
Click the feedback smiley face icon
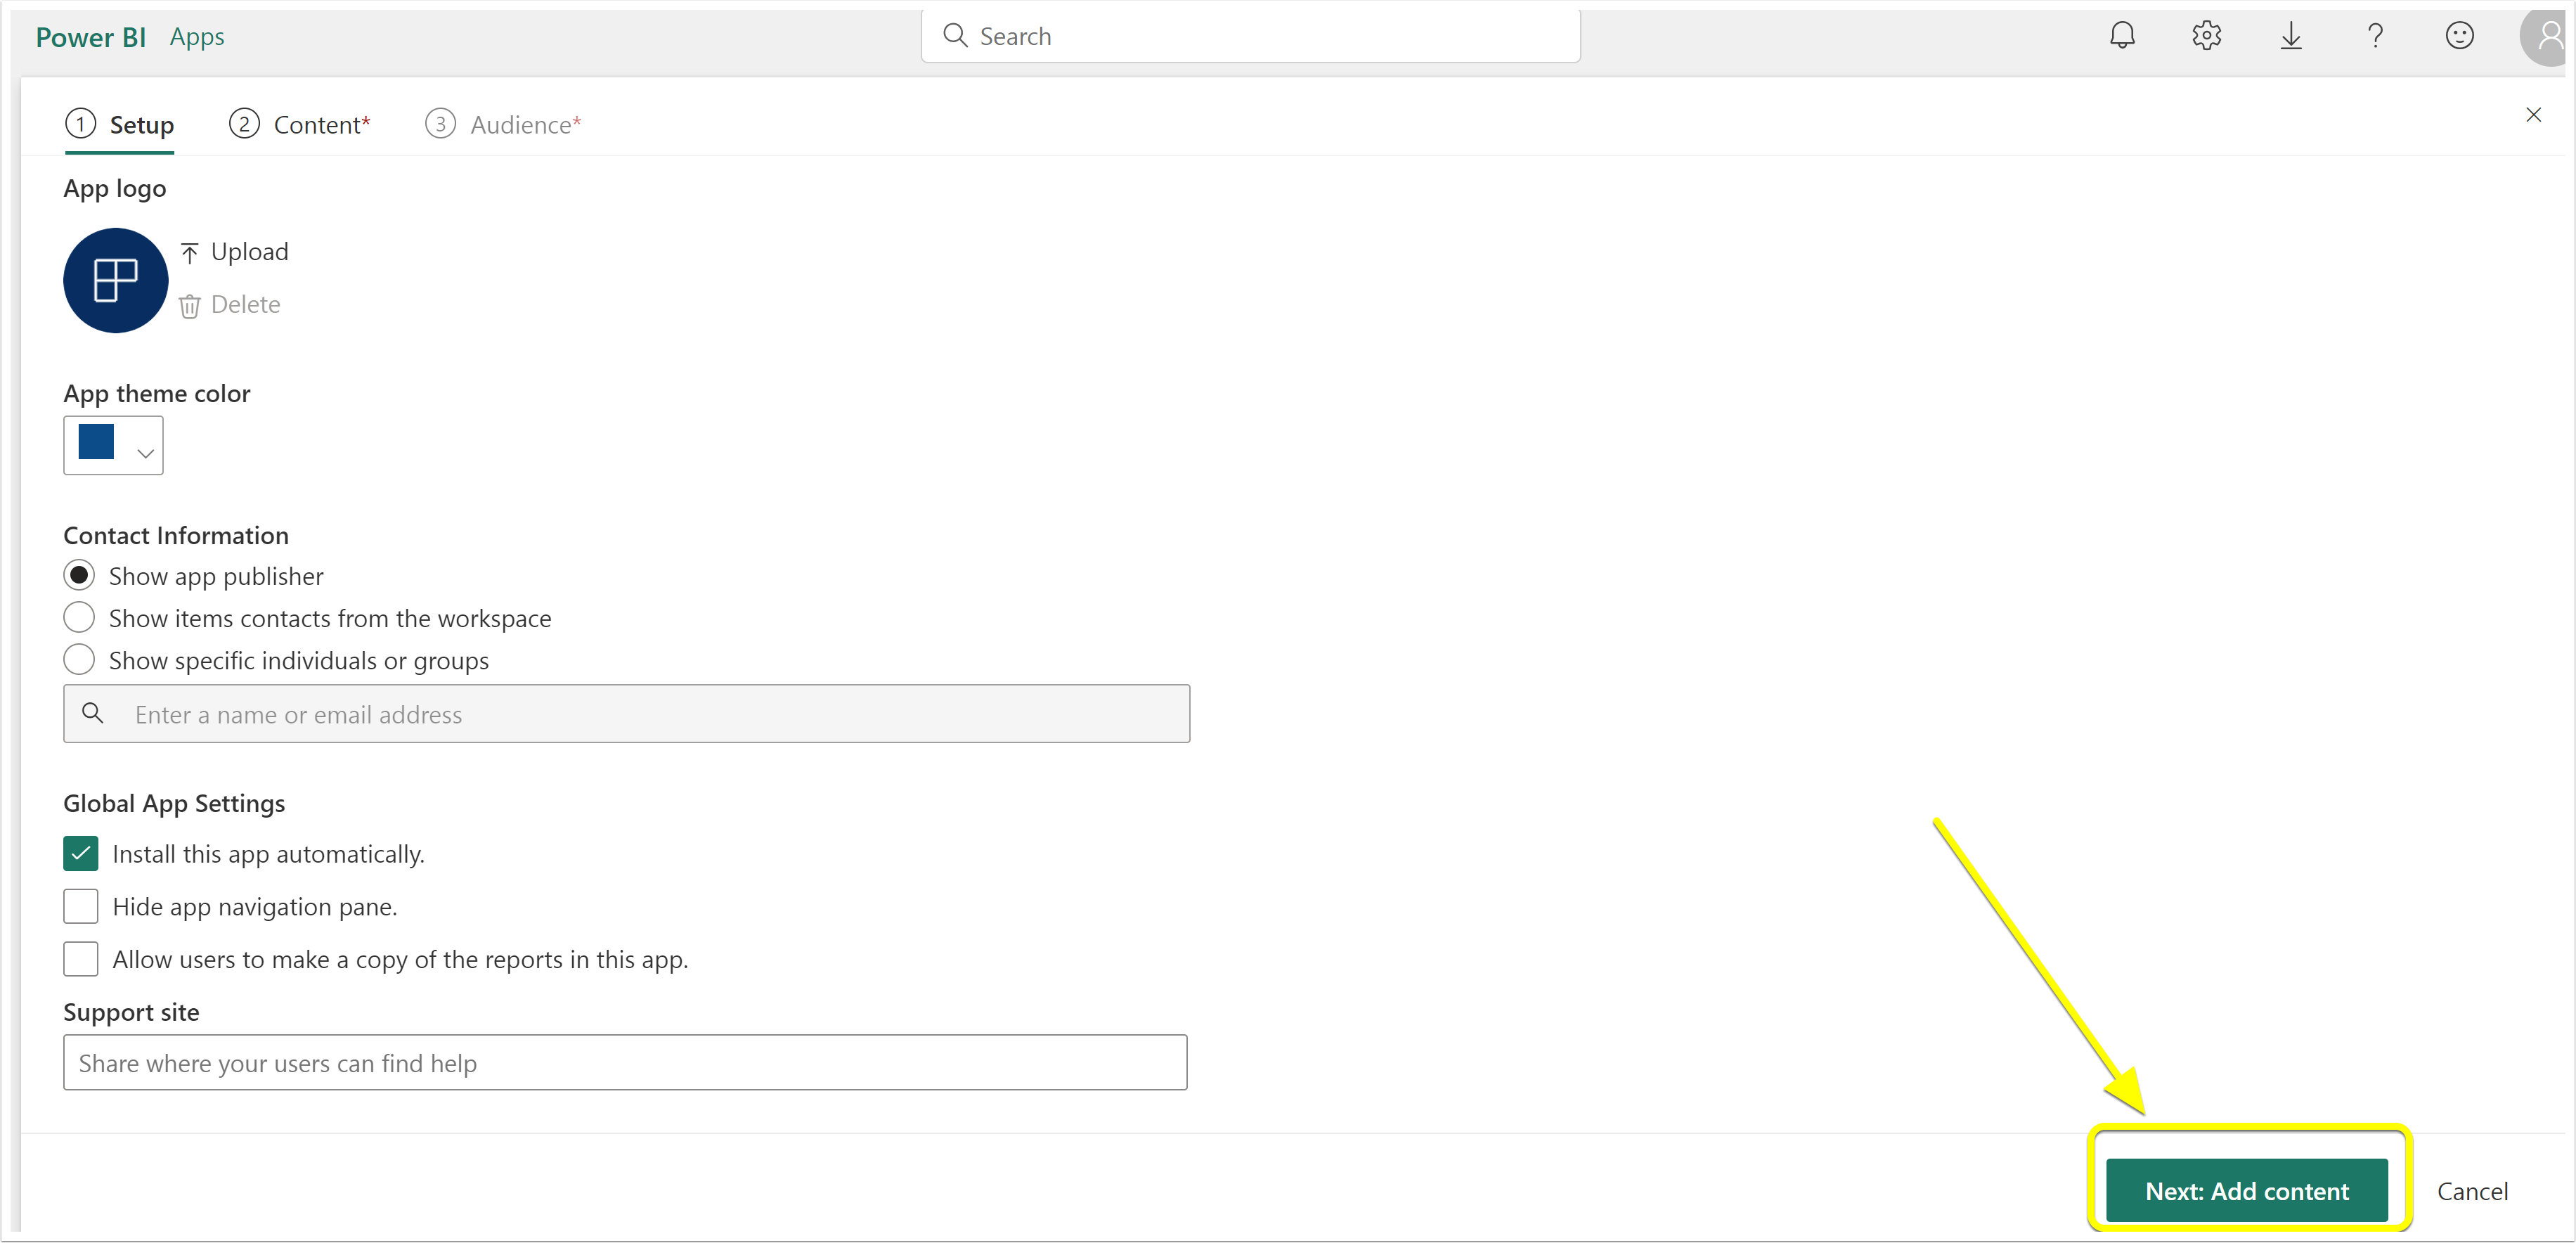(x=2459, y=36)
